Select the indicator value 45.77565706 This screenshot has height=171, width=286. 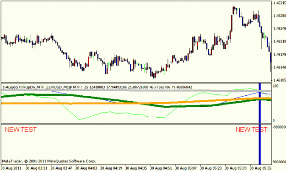(160, 87)
